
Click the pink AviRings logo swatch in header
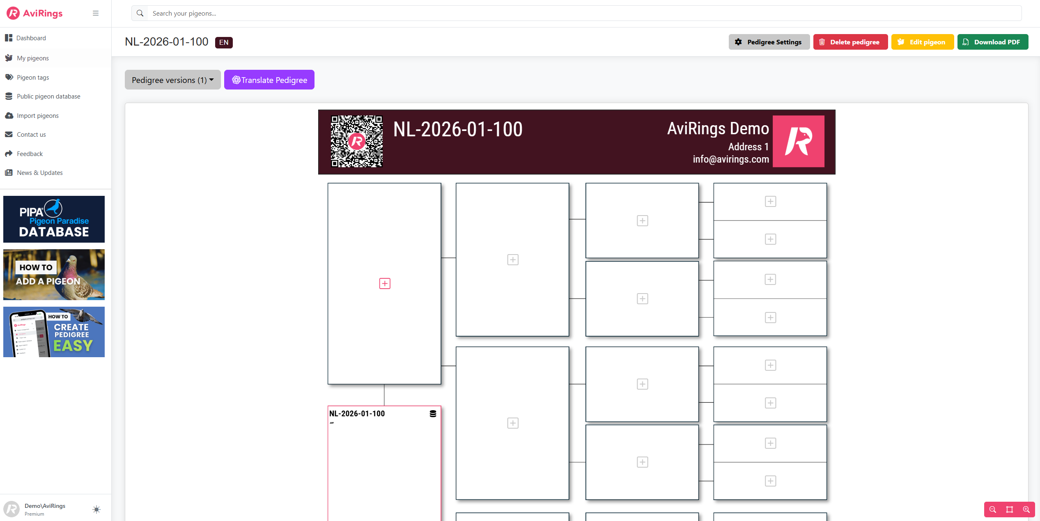tap(798, 141)
